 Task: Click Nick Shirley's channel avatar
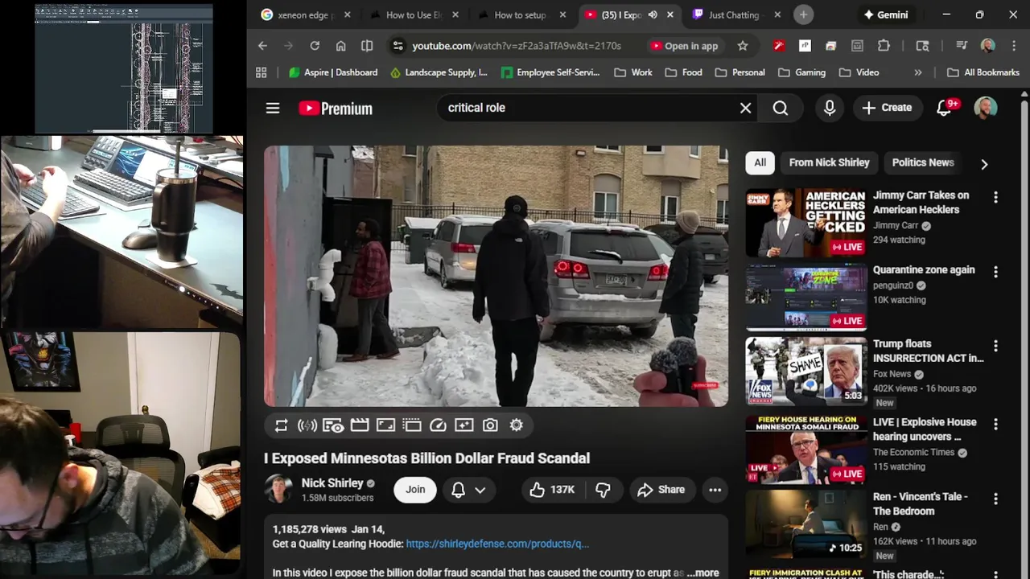point(278,489)
